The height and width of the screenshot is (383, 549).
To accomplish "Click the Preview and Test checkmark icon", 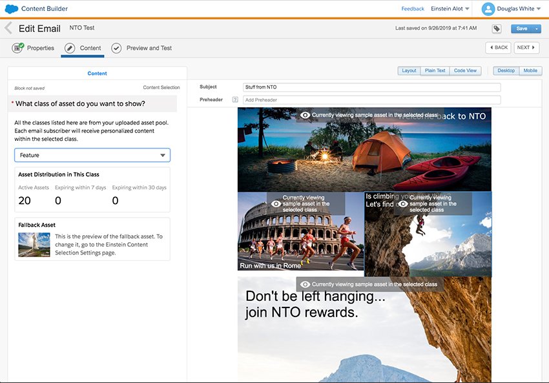I will pyautogui.click(x=116, y=47).
